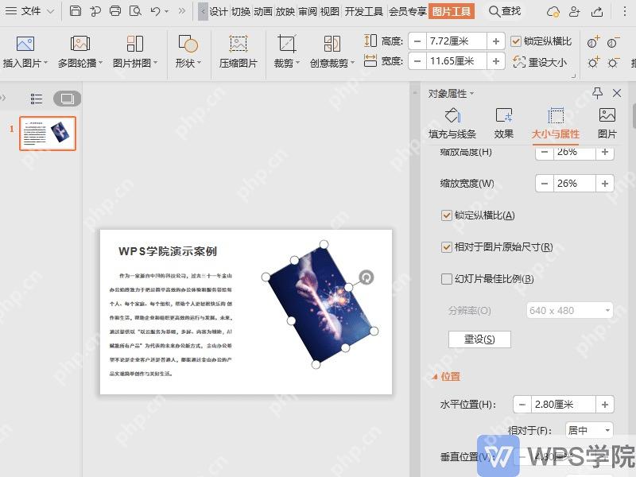The height and width of the screenshot is (477, 636).
Task: Open 动画 ribbon tab
Action: (263, 11)
